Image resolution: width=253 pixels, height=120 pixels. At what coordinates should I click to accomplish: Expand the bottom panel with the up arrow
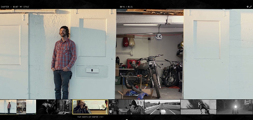coord(126,119)
